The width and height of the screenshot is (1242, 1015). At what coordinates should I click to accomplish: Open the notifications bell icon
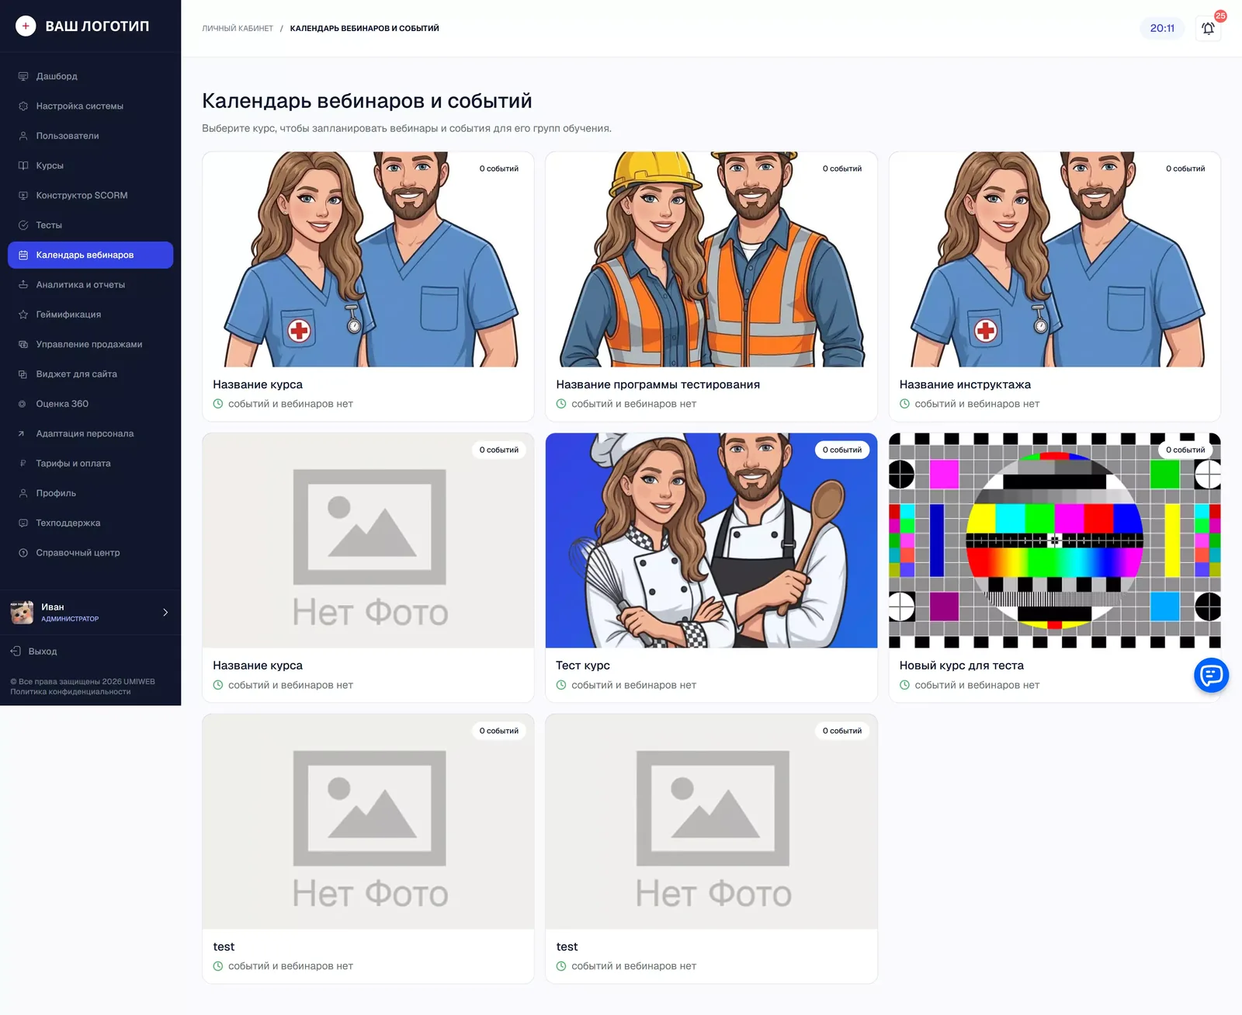[x=1208, y=29]
